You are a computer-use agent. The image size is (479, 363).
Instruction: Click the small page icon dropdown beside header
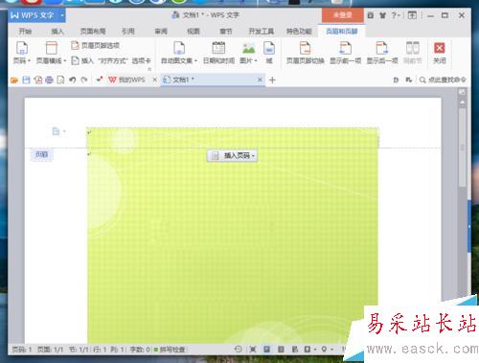point(58,131)
